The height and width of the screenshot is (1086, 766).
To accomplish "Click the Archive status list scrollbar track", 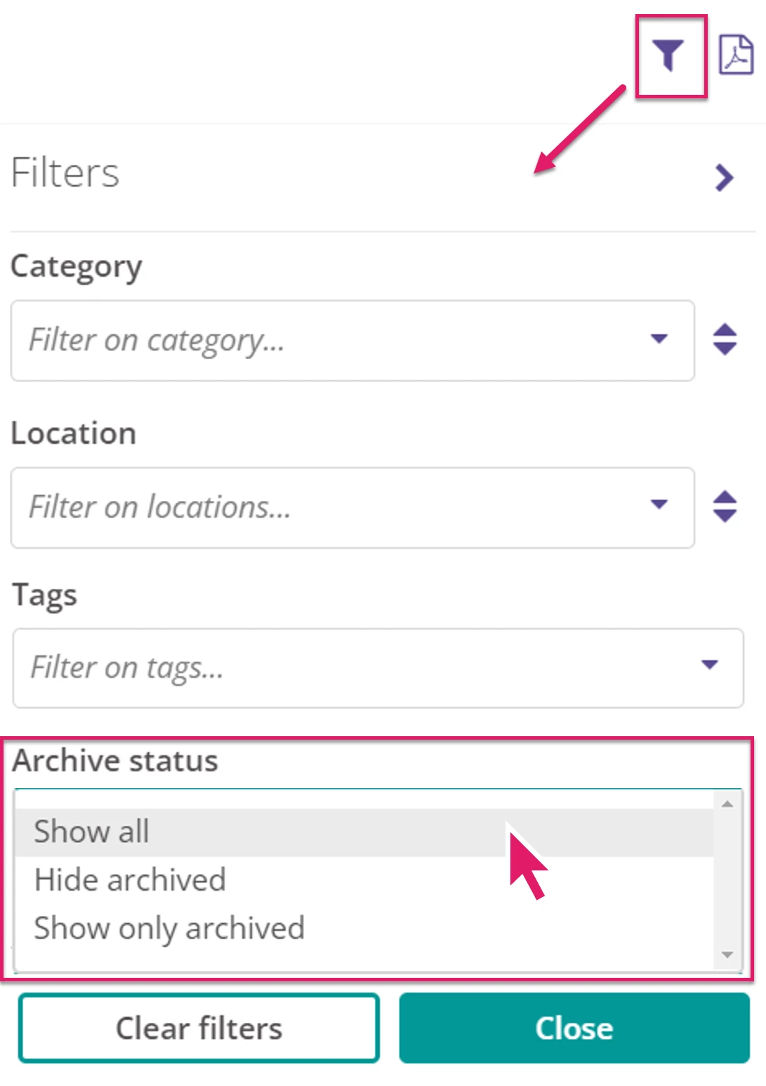I will tap(727, 878).
